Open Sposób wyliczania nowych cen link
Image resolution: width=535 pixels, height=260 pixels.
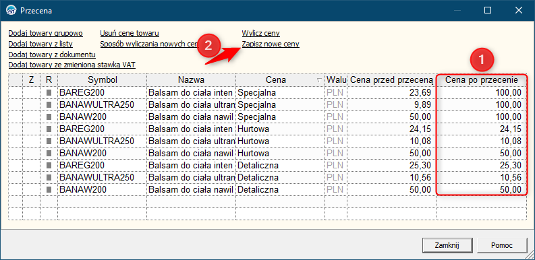coord(149,44)
